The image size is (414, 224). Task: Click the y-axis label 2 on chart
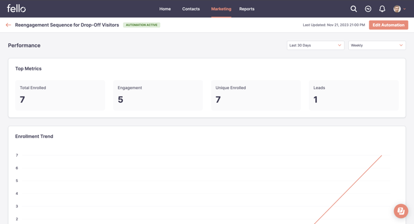[17, 219]
